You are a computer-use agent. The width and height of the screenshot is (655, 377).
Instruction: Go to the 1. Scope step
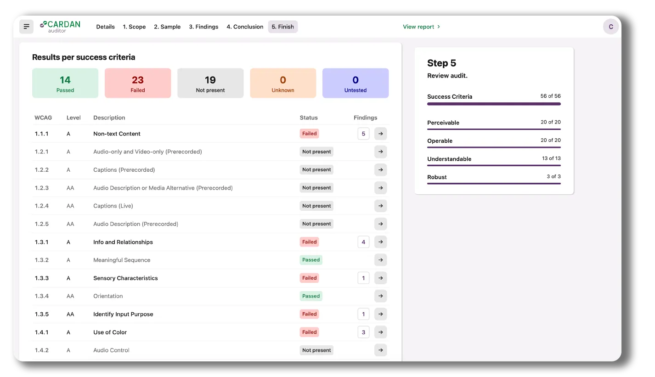[134, 27]
